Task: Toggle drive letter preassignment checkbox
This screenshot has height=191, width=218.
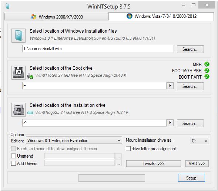Action: tap(128, 148)
